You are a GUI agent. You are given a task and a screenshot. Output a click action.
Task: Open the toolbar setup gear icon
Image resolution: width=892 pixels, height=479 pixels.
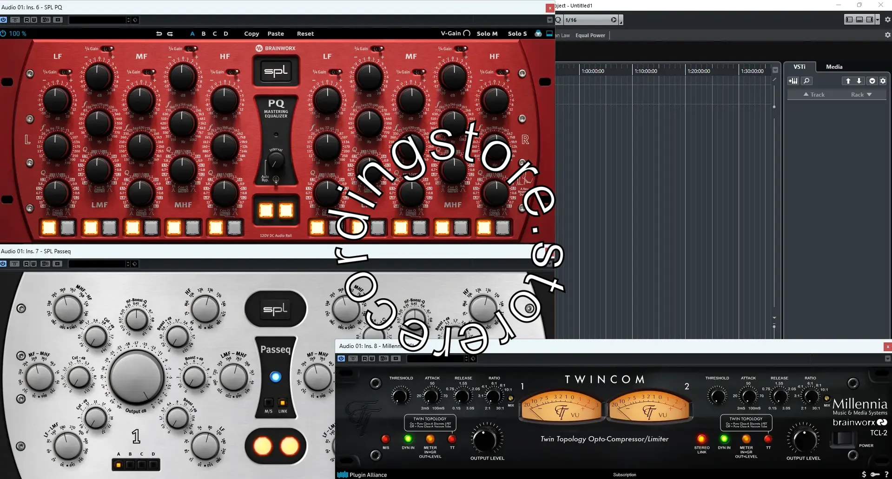(887, 20)
